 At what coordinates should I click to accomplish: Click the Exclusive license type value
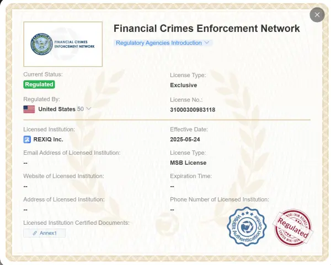(x=184, y=85)
